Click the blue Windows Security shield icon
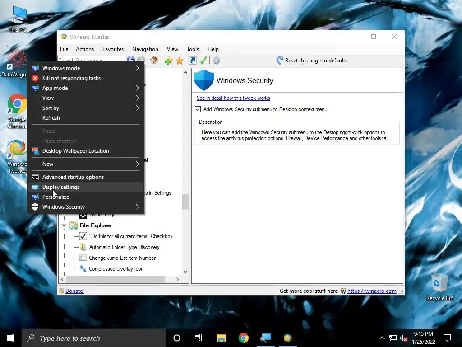462x347 pixels. [x=204, y=80]
